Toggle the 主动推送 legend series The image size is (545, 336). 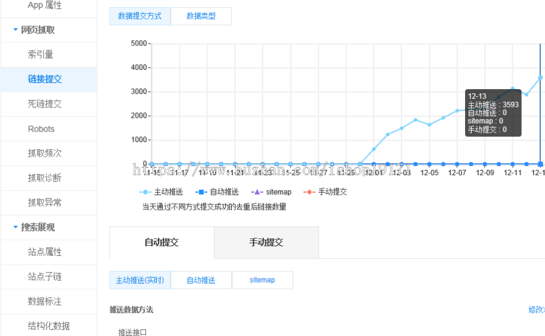(x=161, y=192)
